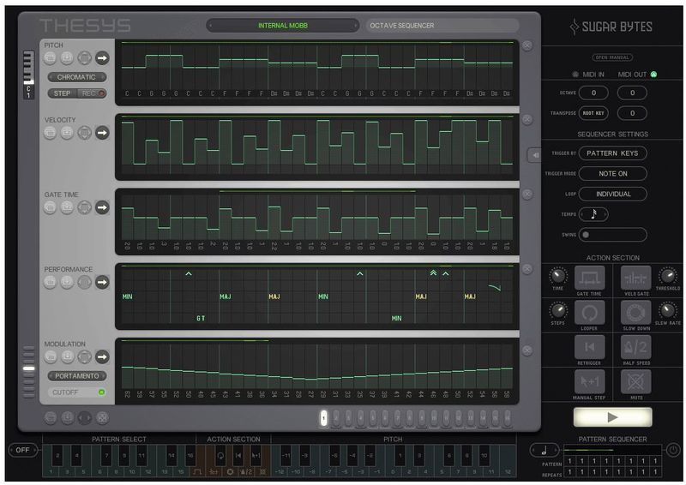Screen dimensions: 686x485
Task: Collapse the side panel with arrow tab
Action: pos(534,155)
